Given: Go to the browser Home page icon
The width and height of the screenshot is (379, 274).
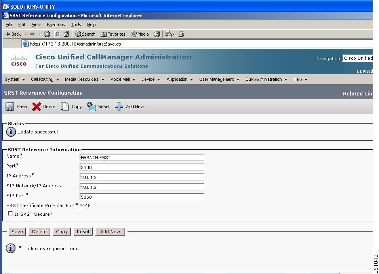Looking at the screenshot, I should pyautogui.click(x=66, y=34).
